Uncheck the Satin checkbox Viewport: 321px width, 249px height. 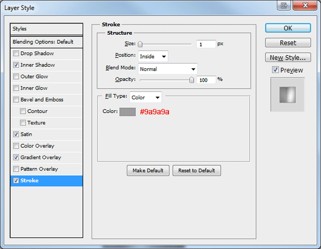(x=16, y=134)
